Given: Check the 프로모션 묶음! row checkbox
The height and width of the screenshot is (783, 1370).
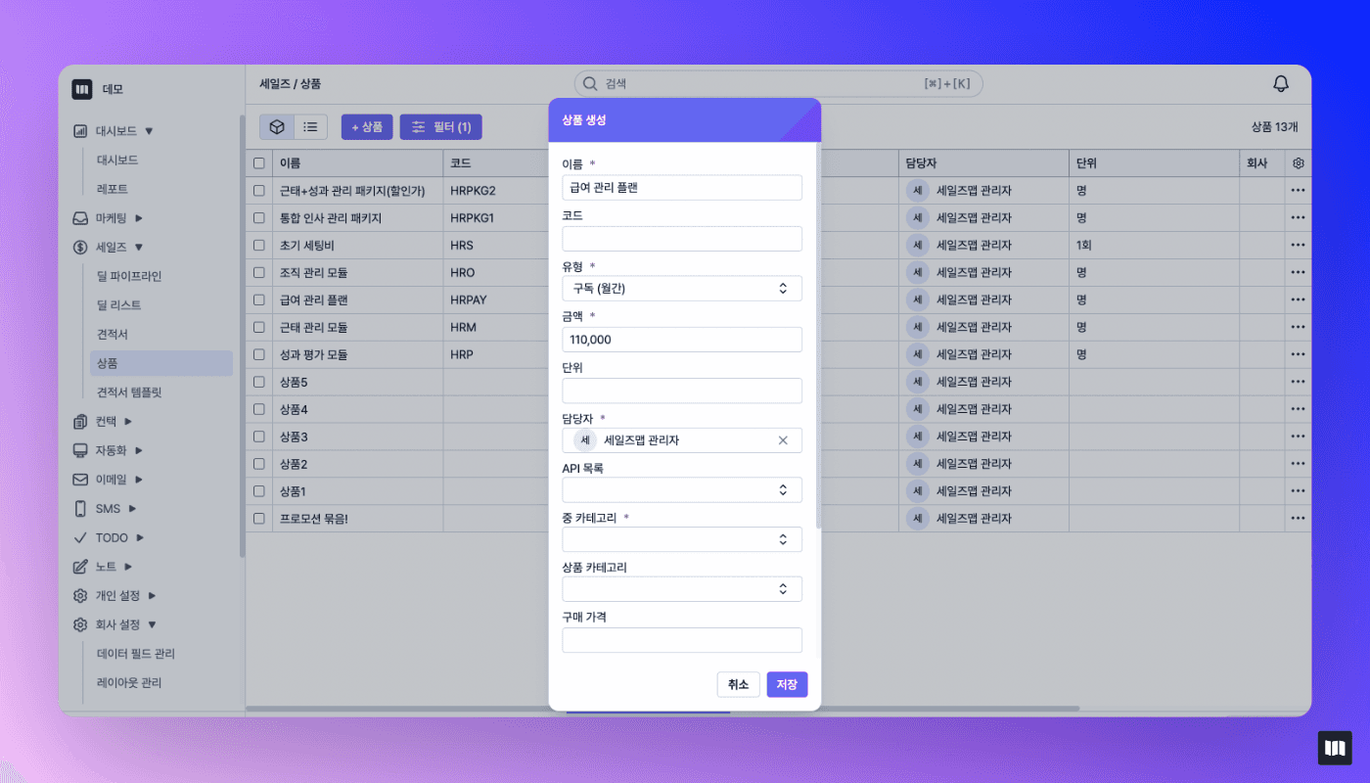Looking at the screenshot, I should [259, 518].
